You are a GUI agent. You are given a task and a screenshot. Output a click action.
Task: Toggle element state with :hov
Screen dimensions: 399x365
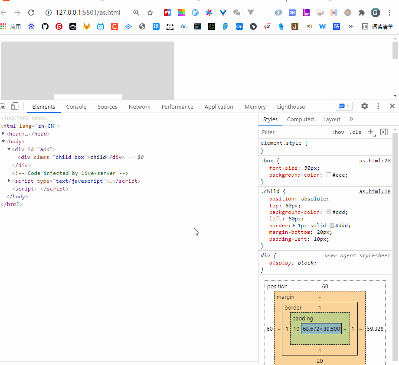coord(338,132)
